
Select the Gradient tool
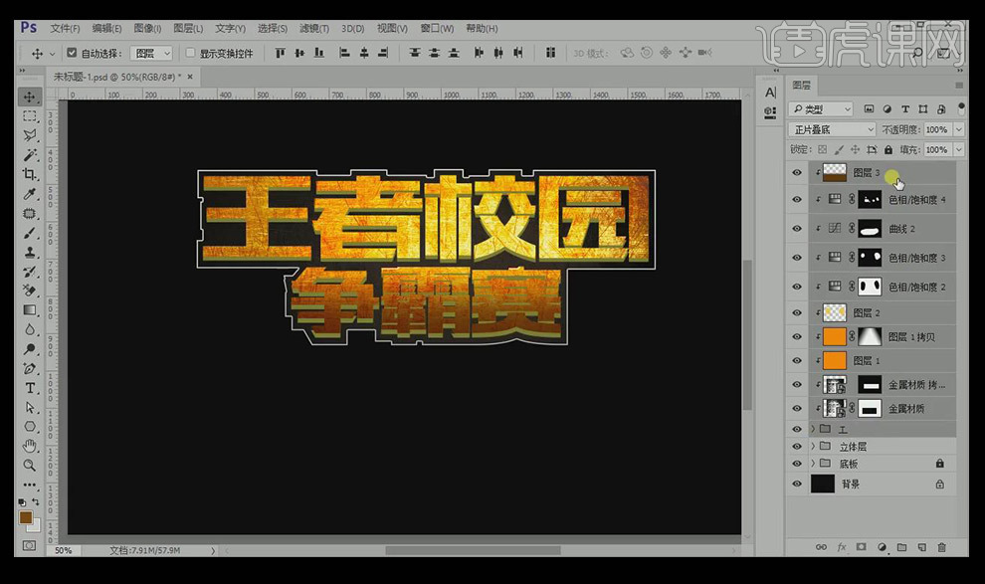coord(30,310)
